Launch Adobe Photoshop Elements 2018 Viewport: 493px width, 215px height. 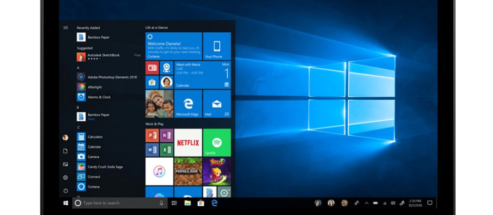[107, 77]
